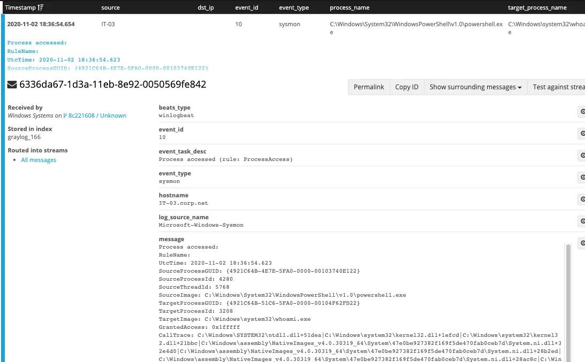Click the process_name column header
585x362 pixels.
(349, 7)
